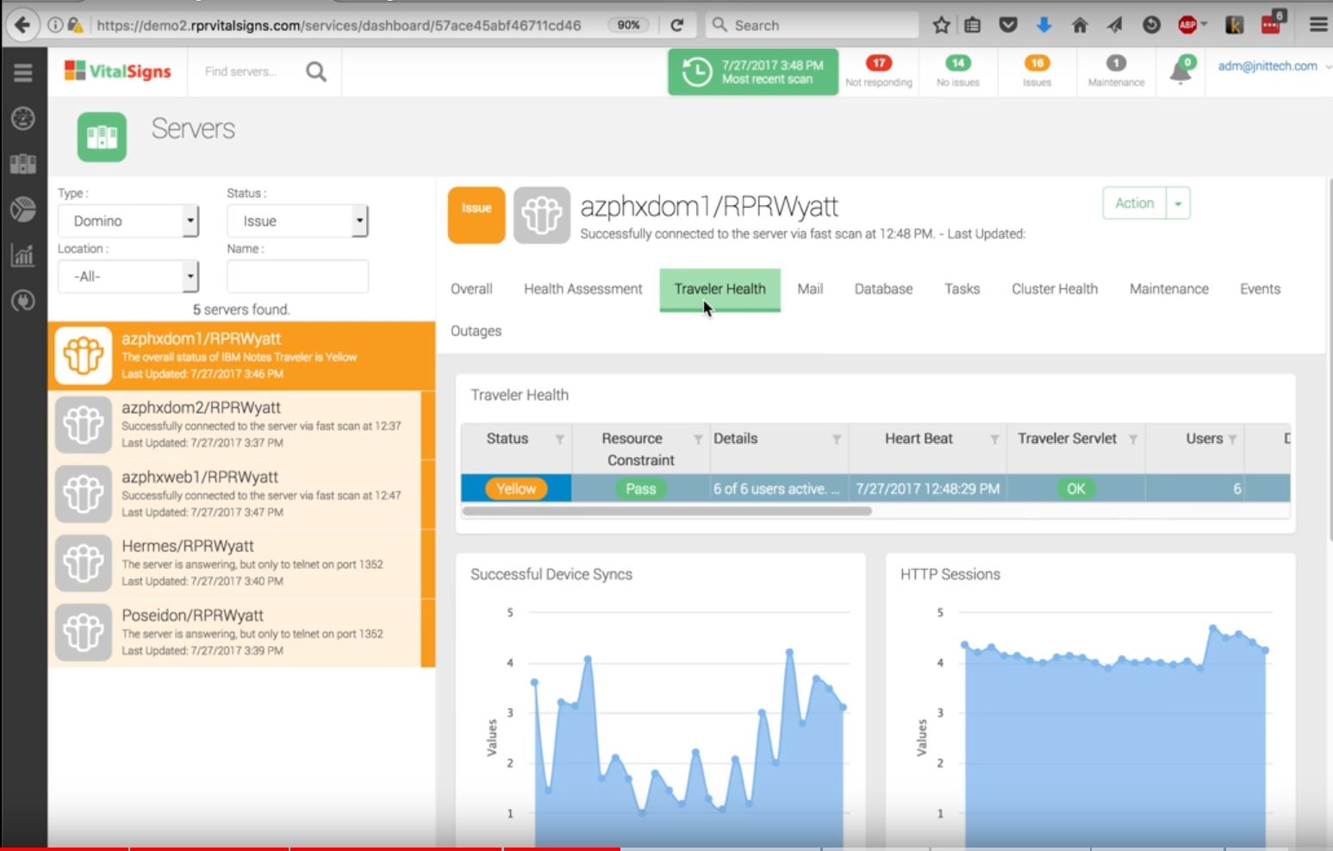Open the dashboard gauge icon in sidebar

pyautogui.click(x=23, y=118)
